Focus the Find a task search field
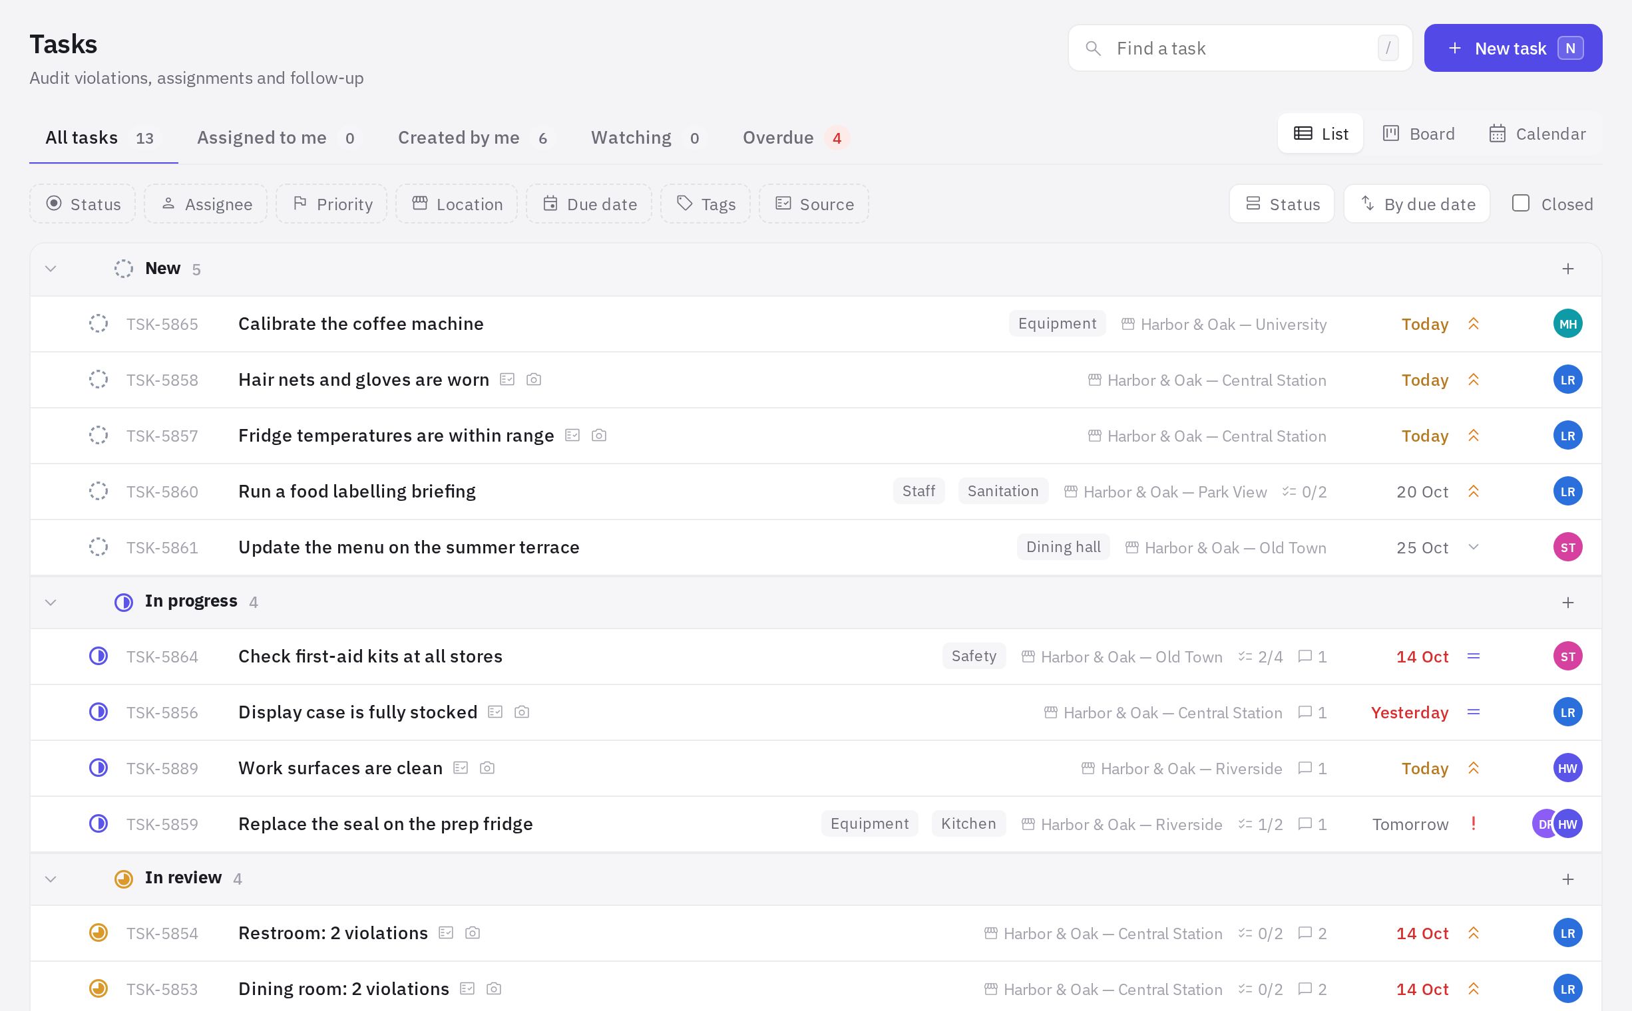This screenshot has height=1011, width=1632. [1240, 48]
